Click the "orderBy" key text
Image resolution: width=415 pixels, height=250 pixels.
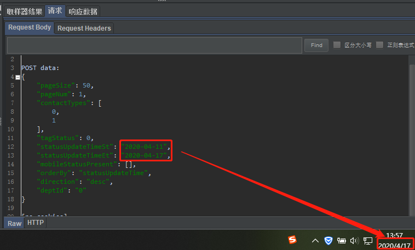(54, 173)
